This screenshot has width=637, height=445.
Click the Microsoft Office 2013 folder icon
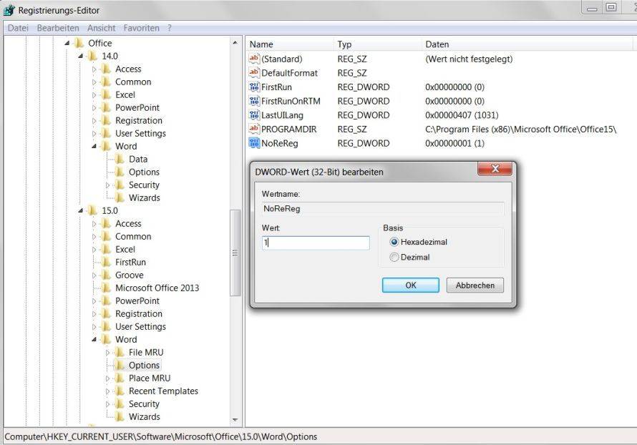click(x=106, y=288)
